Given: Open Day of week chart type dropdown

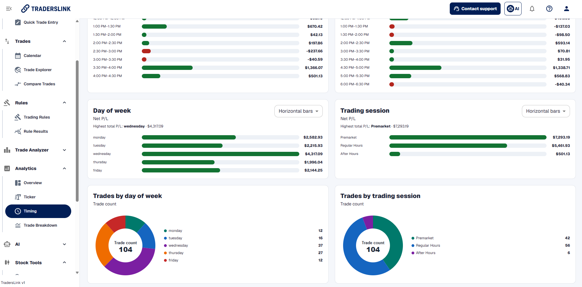Looking at the screenshot, I should pyautogui.click(x=298, y=111).
